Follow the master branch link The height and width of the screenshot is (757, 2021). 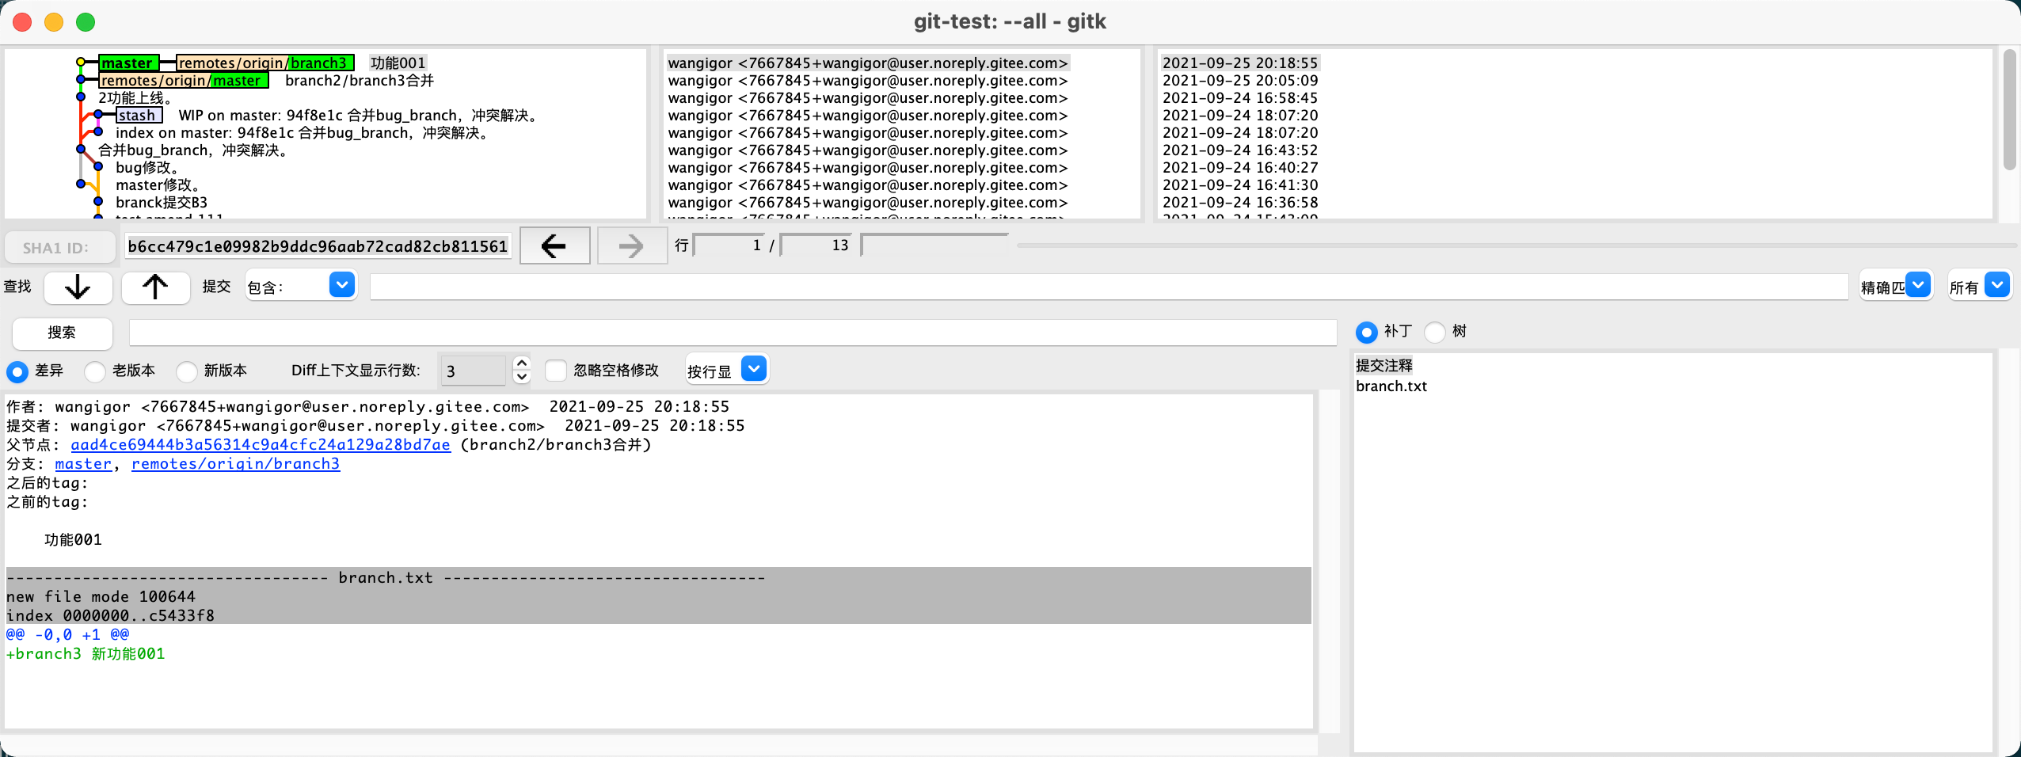[x=83, y=464]
